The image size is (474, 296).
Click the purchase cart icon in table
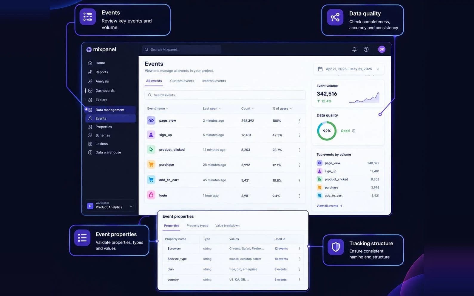(151, 165)
